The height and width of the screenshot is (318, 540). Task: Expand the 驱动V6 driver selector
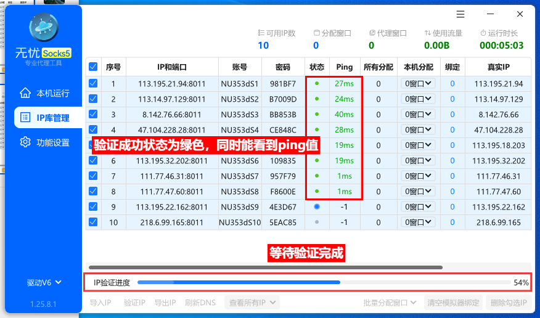44,282
